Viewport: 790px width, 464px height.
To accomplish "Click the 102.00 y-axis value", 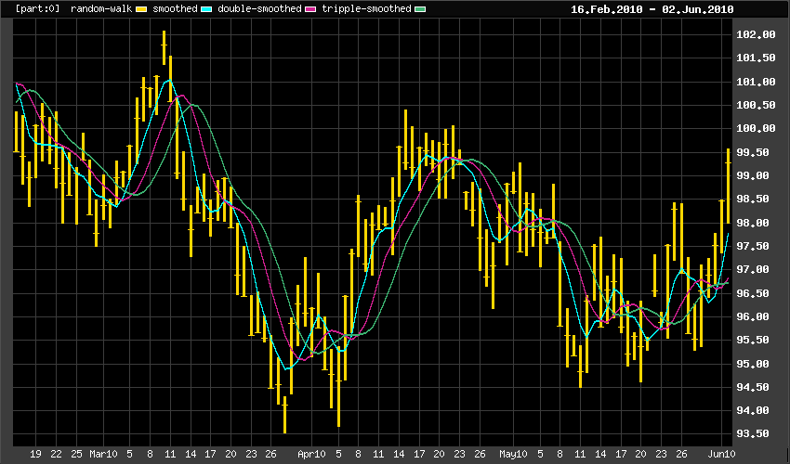I will [x=756, y=34].
